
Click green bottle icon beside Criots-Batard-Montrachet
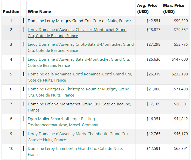pos(24,44)
